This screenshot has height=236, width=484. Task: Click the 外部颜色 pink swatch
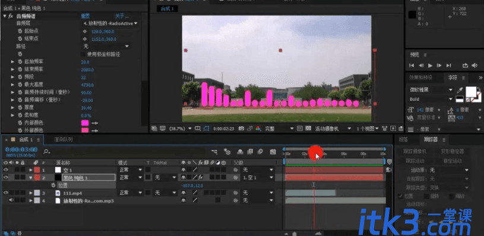[x=85, y=130]
